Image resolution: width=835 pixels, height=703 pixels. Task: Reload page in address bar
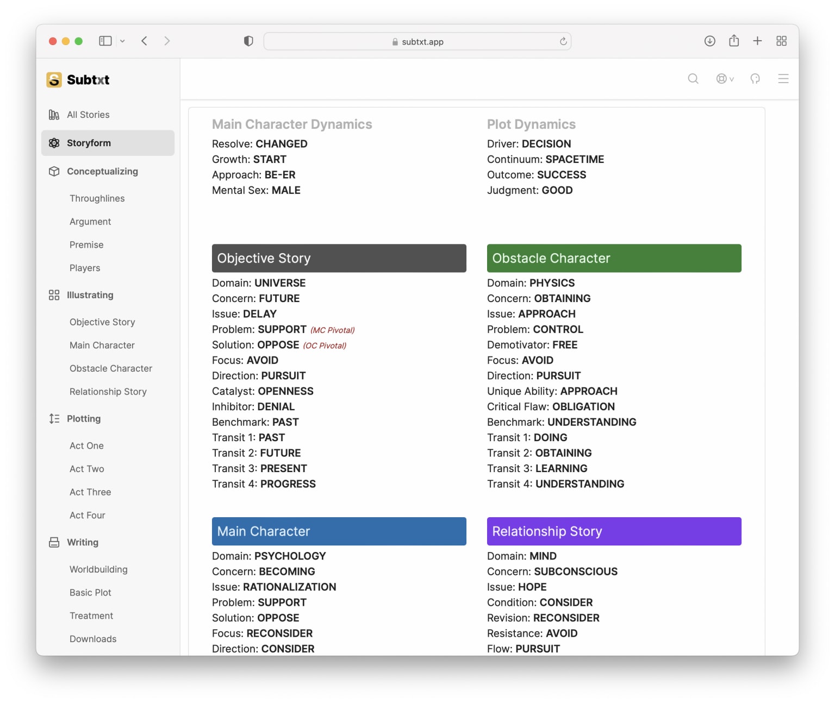[563, 41]
